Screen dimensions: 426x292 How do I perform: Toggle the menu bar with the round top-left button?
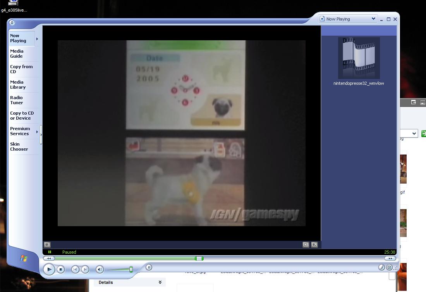coord(12,22)
